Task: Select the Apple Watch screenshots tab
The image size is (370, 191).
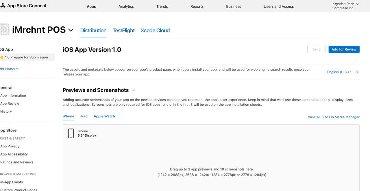Action: click(x=104, y=116)
